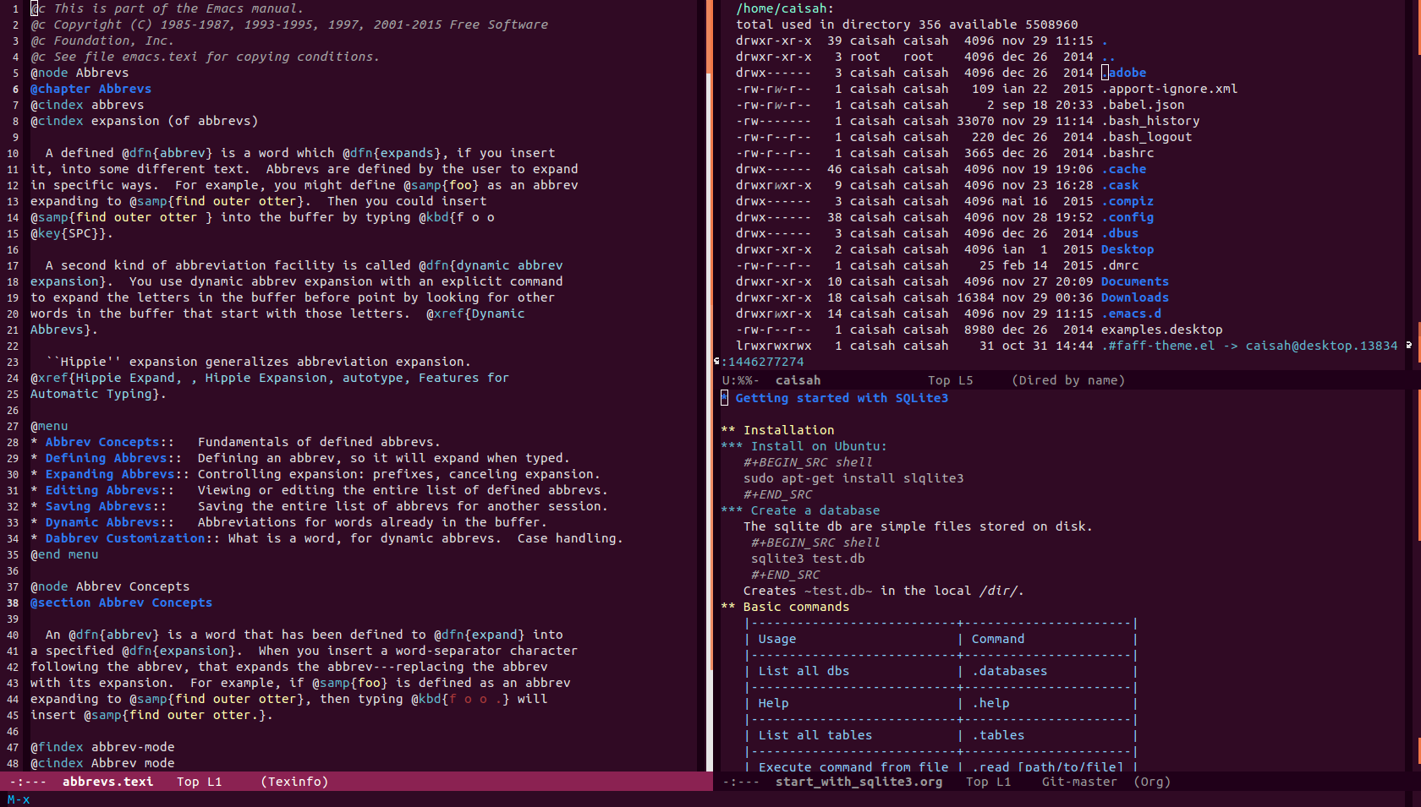The height and width of the screenshot is (807, 1421).
Task: Click the '.tables' command table cell
Action: coord(998,735)
